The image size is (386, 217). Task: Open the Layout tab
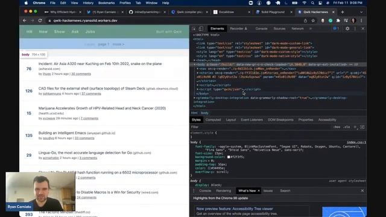[231, 120]
